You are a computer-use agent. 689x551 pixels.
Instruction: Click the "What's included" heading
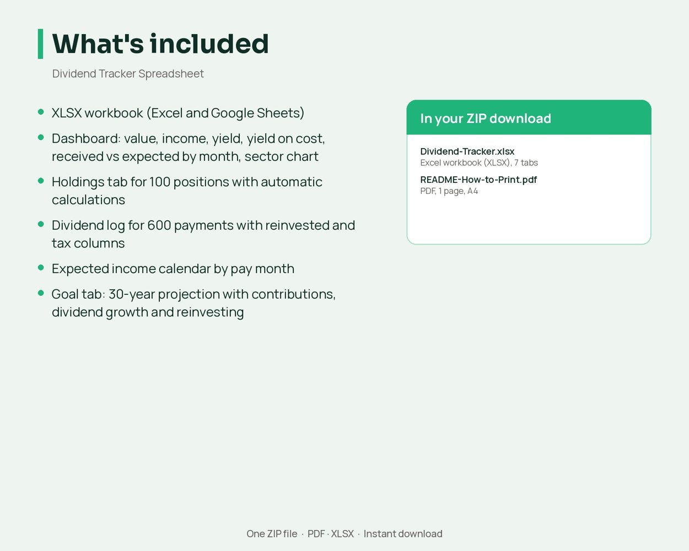pos(160,44)
